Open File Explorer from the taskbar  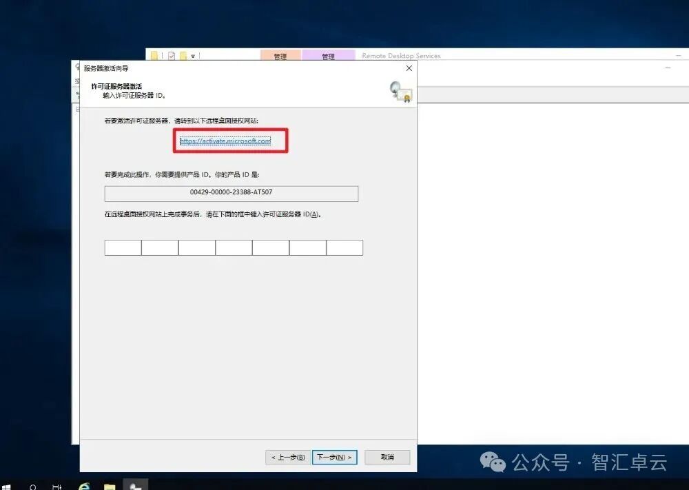point(110,484)
